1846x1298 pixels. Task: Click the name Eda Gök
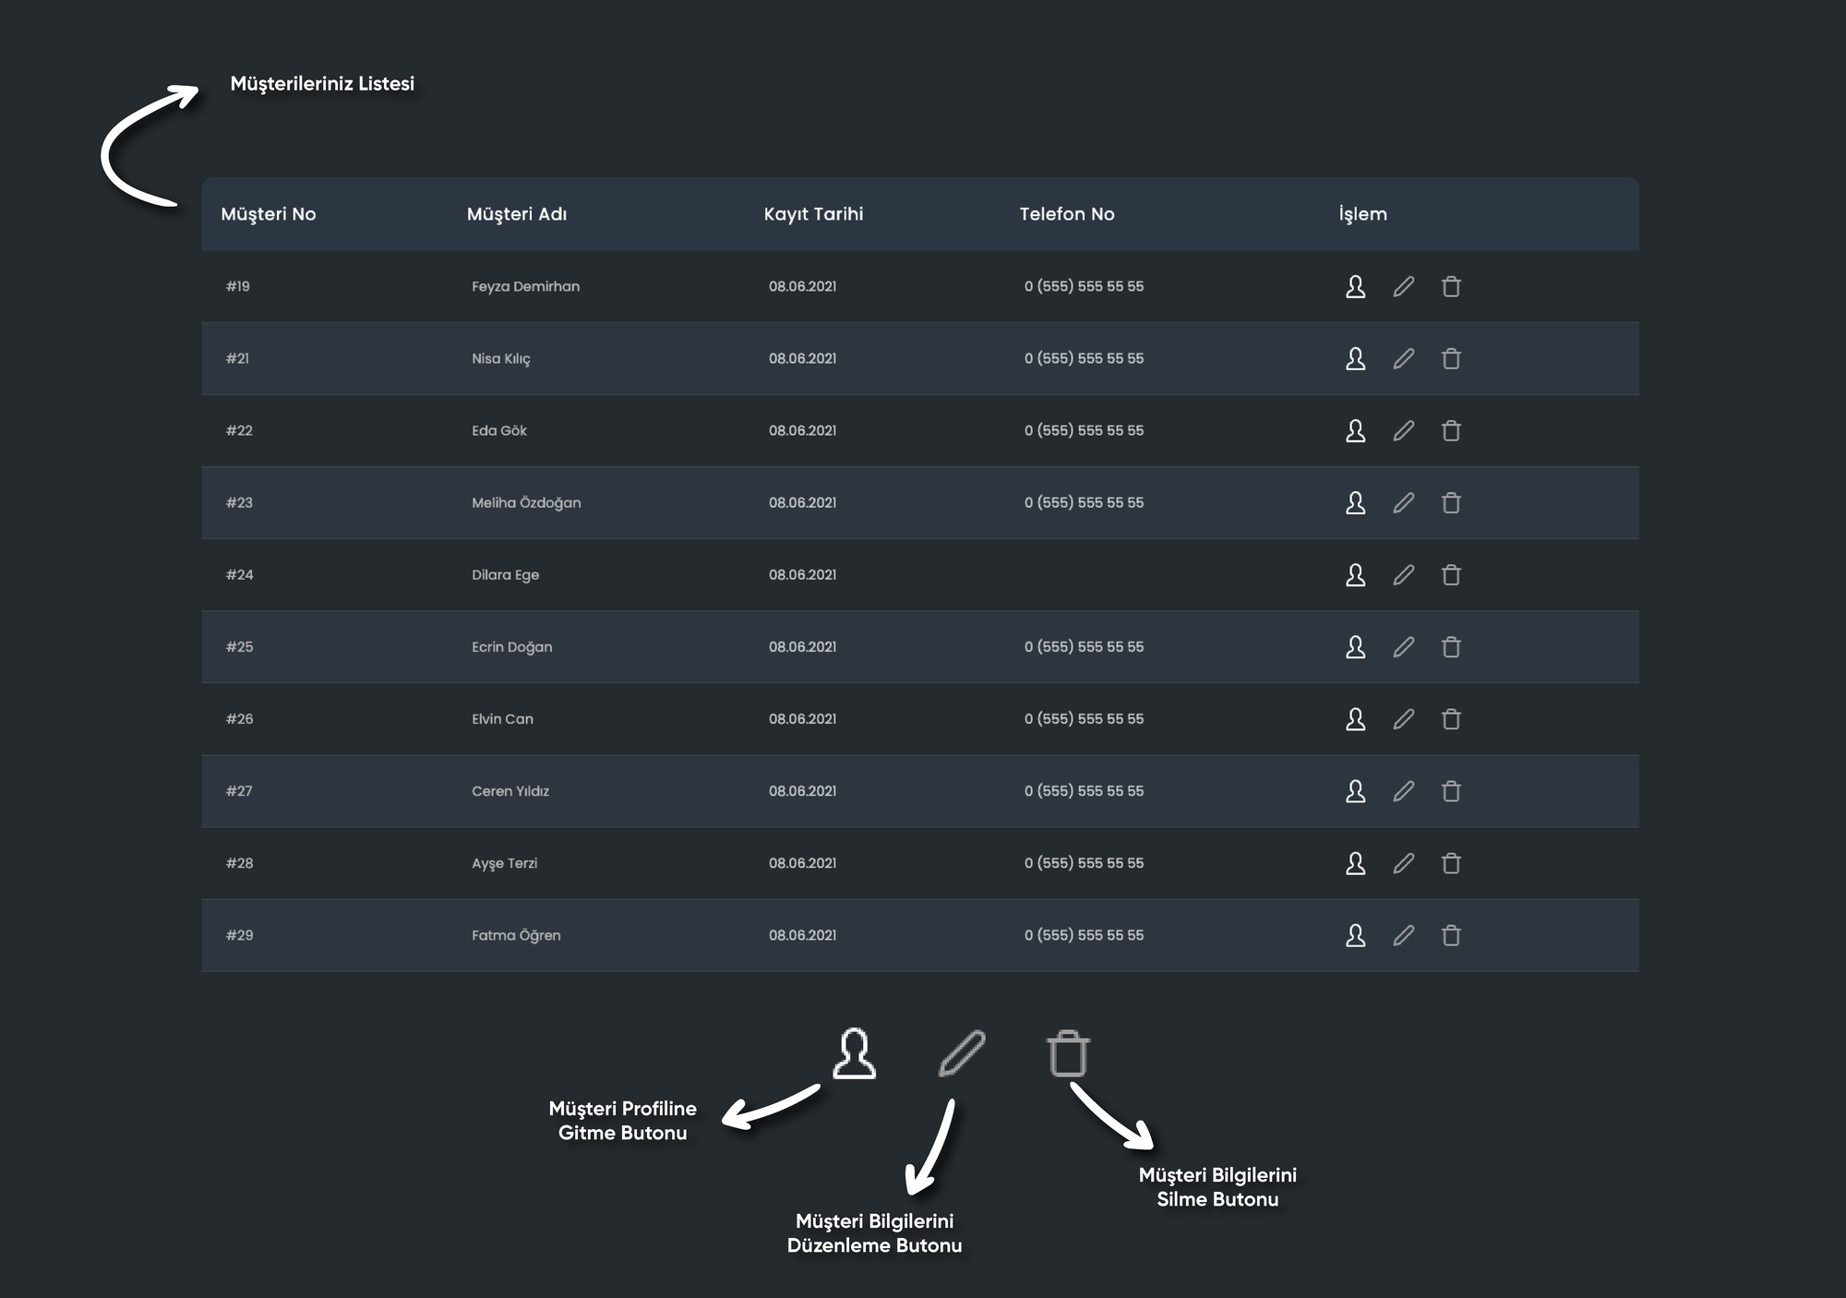pos(499,430)
